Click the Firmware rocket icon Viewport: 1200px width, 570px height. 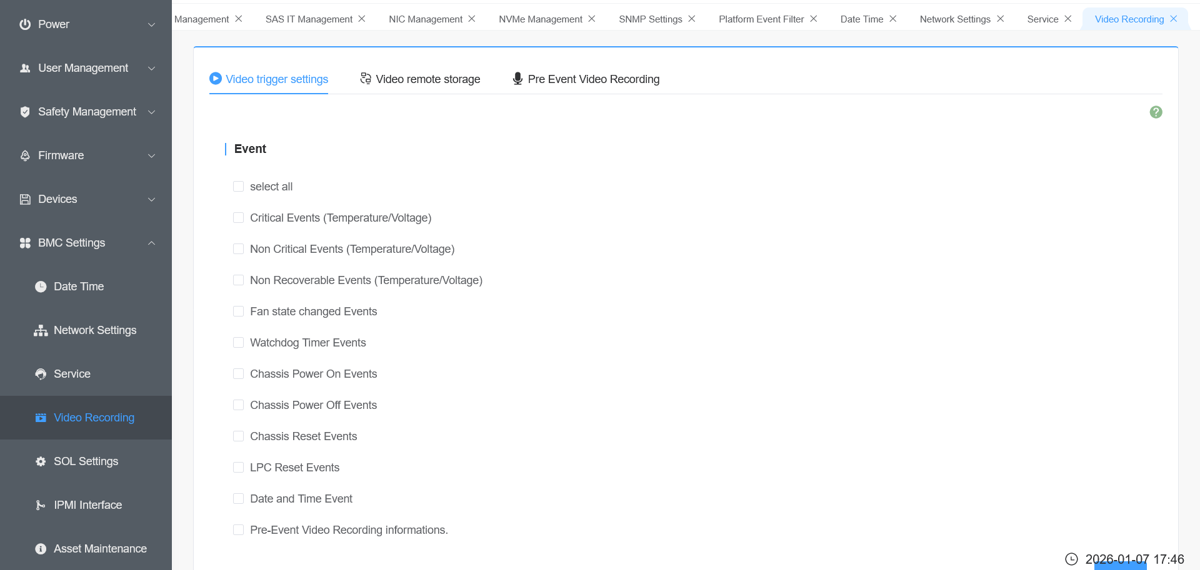(x=25, y=155)
